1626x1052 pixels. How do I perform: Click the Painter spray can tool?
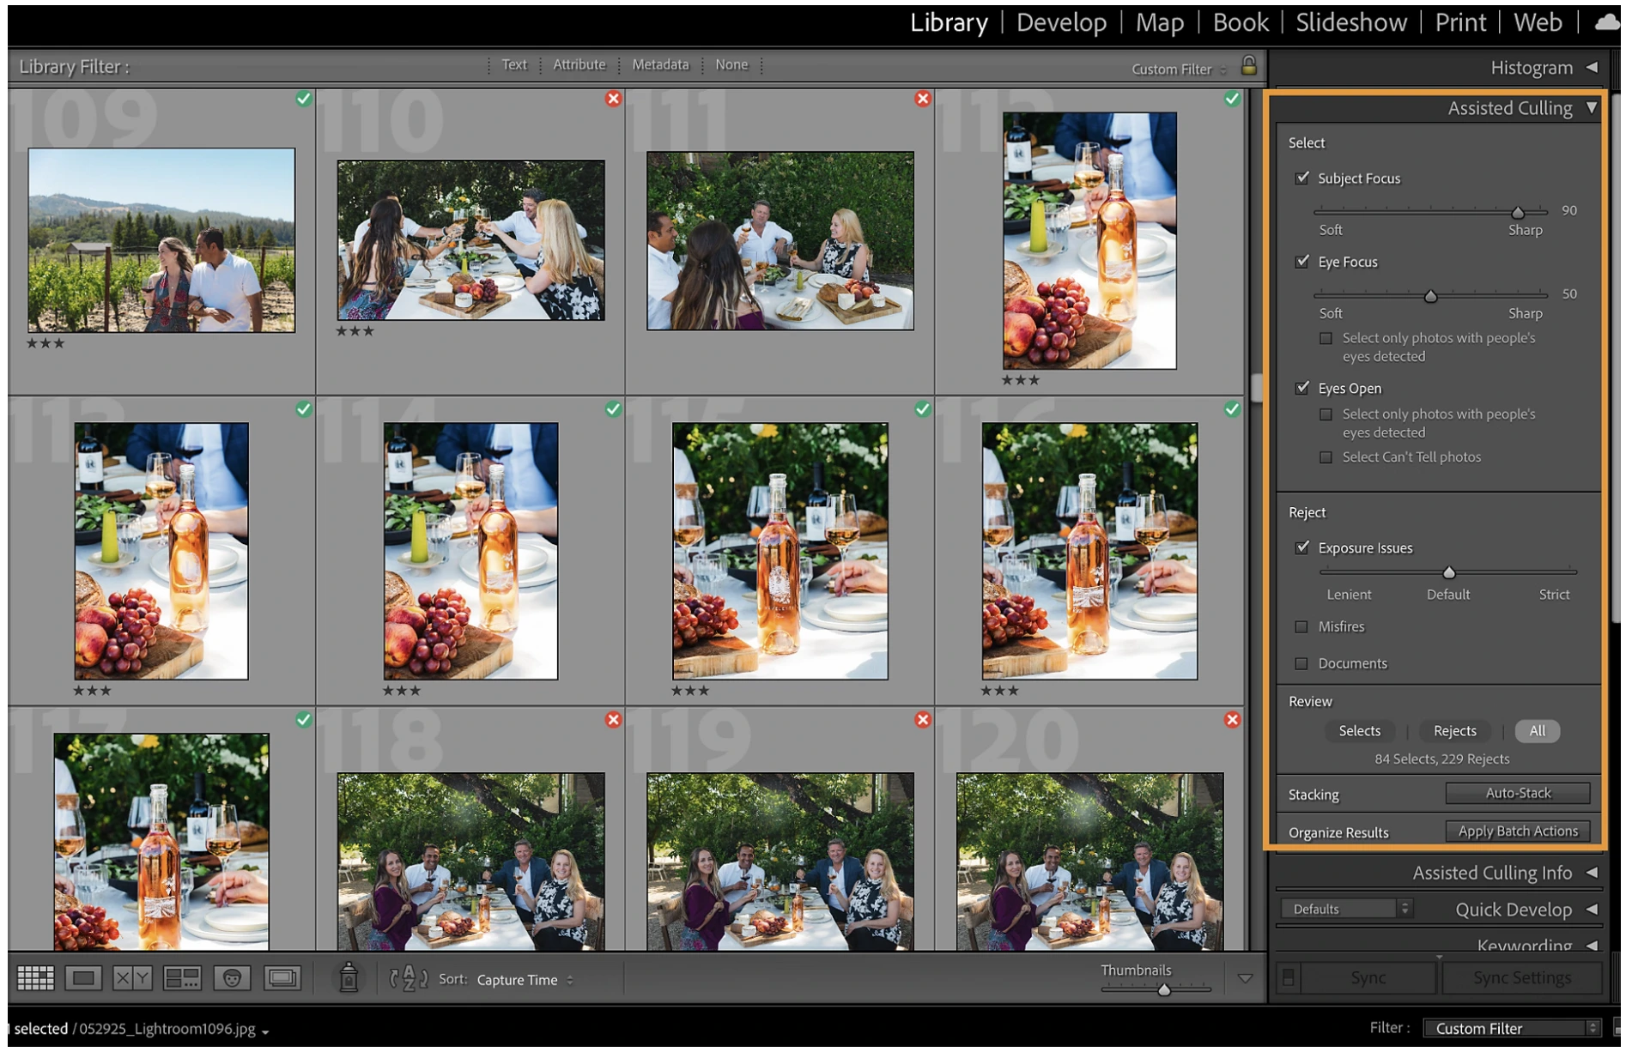(x=349, y=978)
